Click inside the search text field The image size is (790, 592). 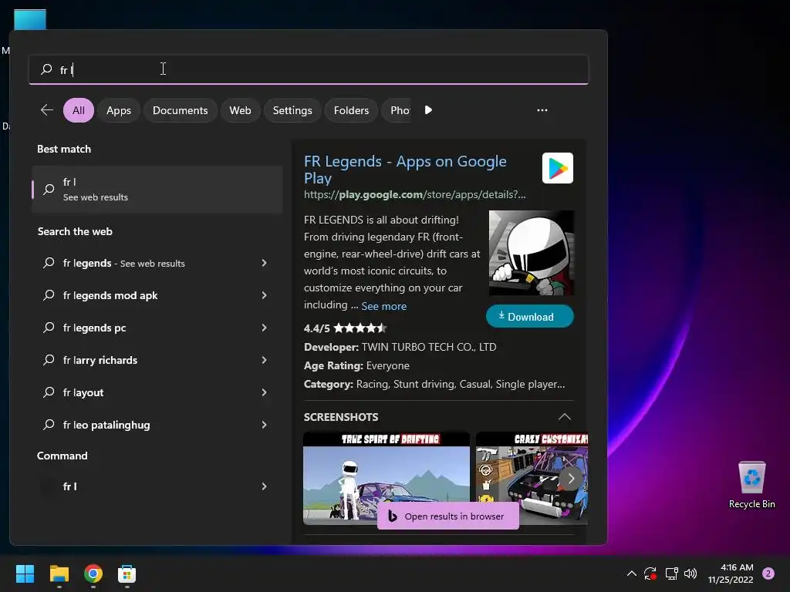[309, 69]
